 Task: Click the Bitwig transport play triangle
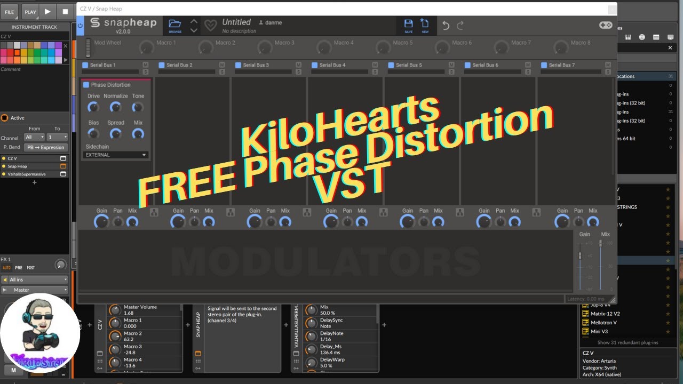(47, 11)
